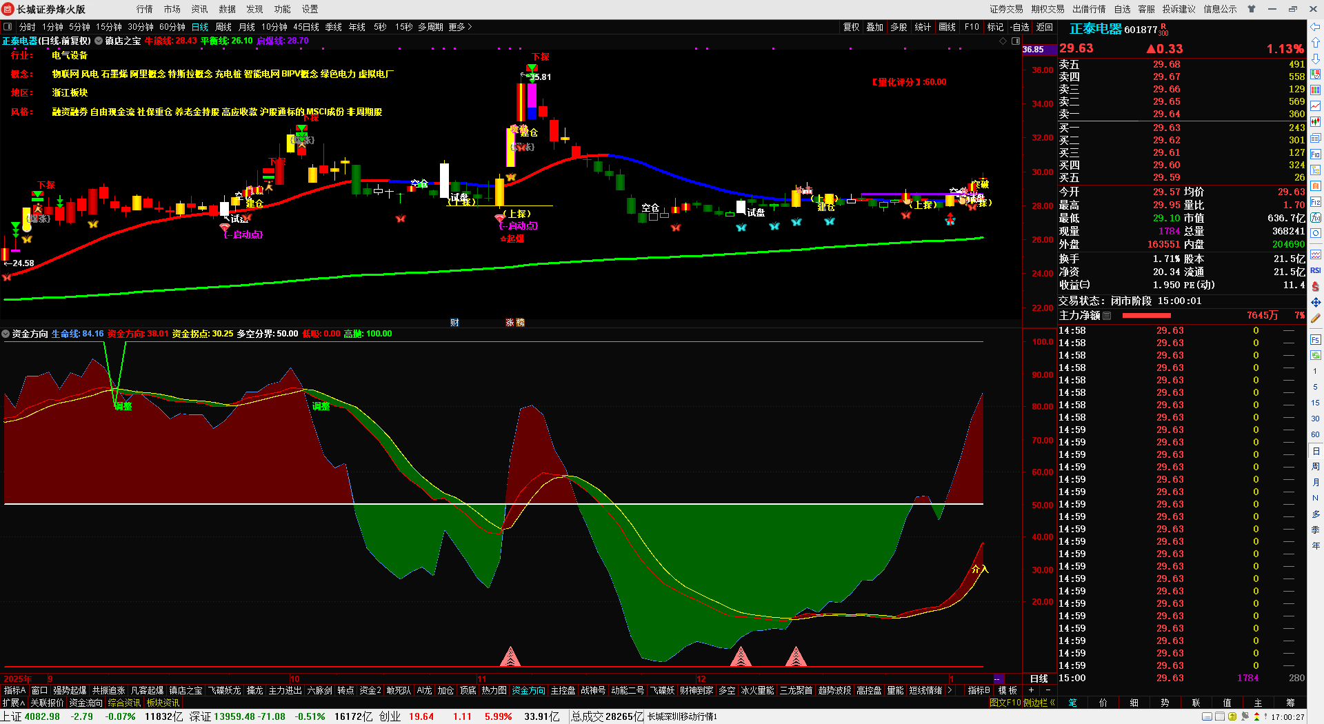Click the + zoom-in chart button
This screenshot has height=724, width=1324.
pos(1032,690)
